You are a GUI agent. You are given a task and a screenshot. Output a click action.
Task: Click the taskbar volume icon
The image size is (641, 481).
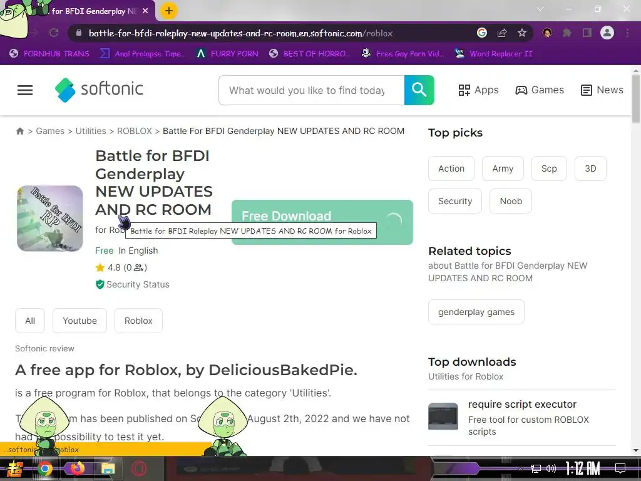[551, 468]
